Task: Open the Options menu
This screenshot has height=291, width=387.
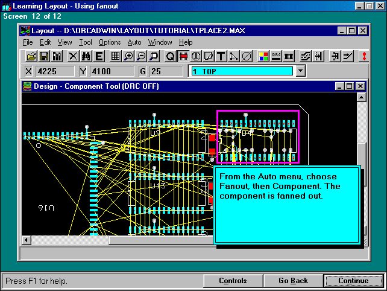Action: point(110,42)
